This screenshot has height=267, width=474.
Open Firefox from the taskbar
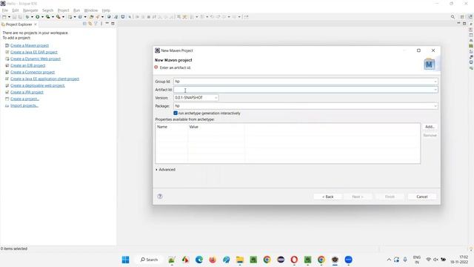pos(213,260)
